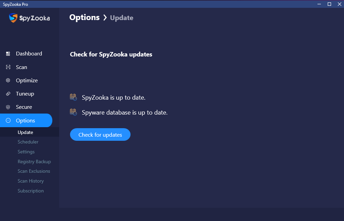
Task: Open the Scheduler options page
Action: [28, 142]
